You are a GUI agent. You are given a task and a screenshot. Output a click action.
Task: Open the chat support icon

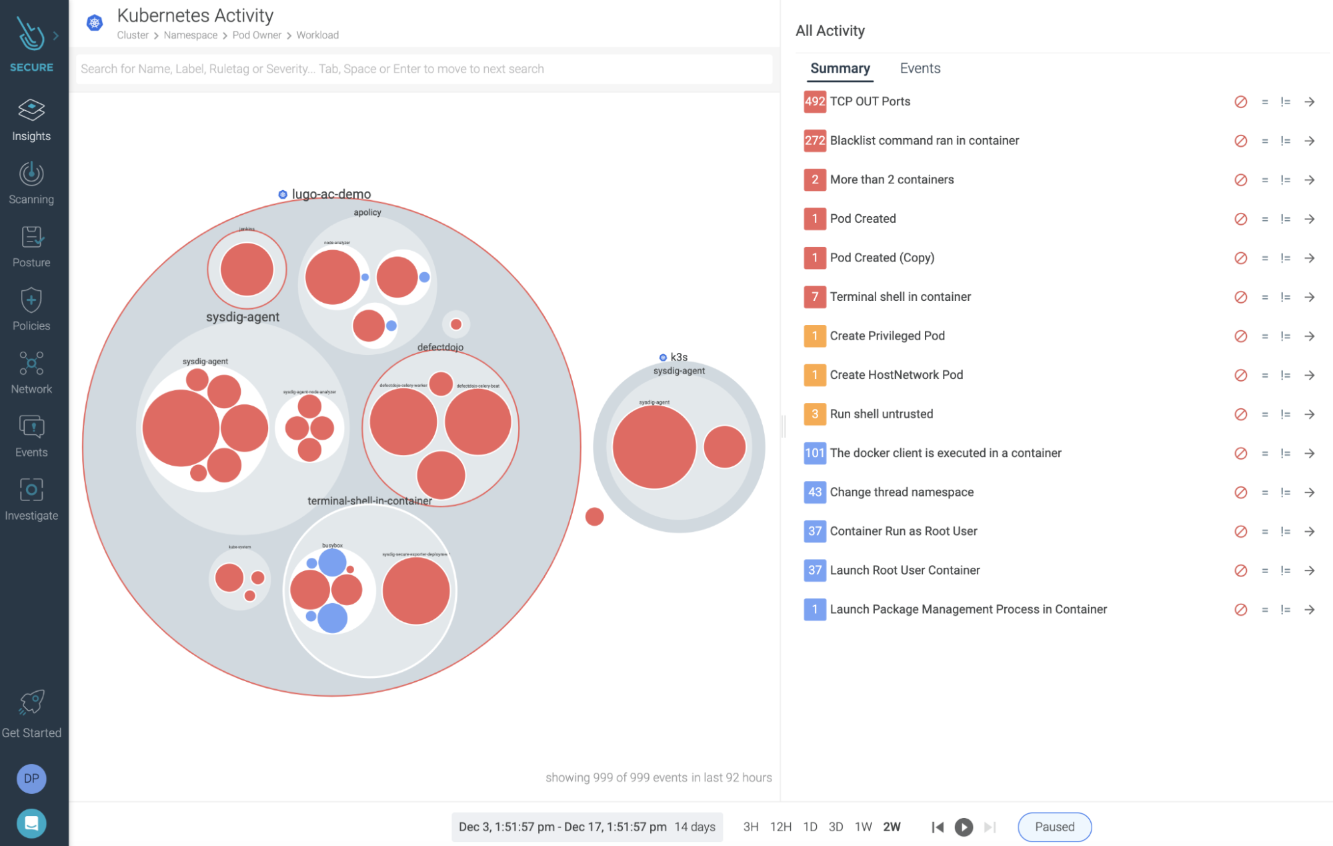point(31,823)
